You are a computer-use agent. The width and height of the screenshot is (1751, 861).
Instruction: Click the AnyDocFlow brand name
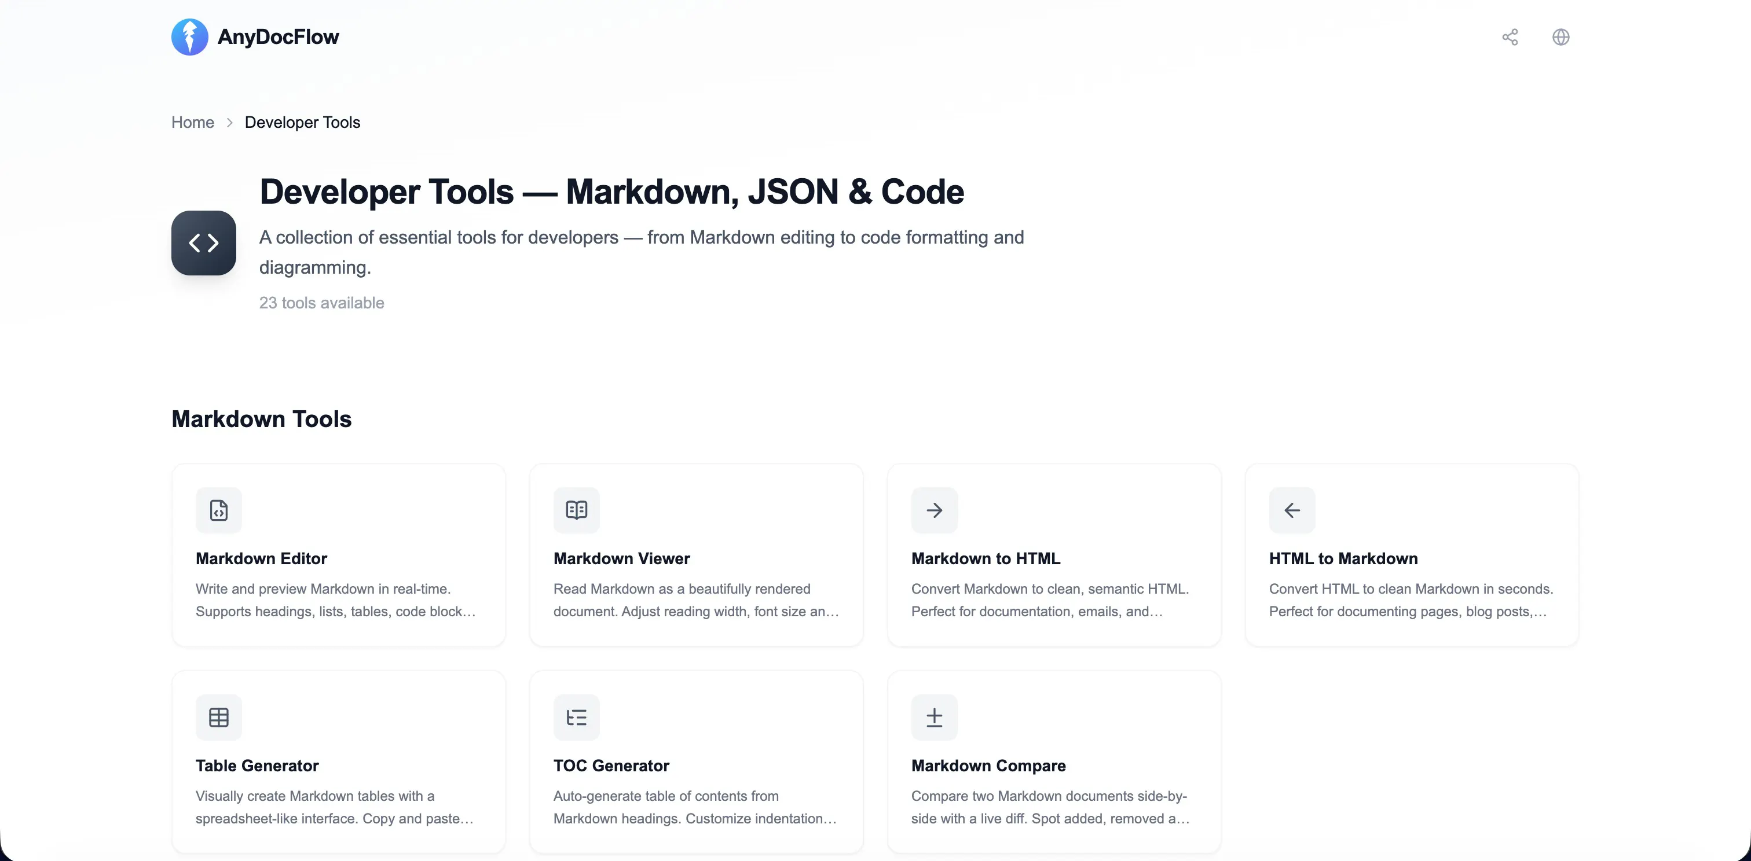278,36
